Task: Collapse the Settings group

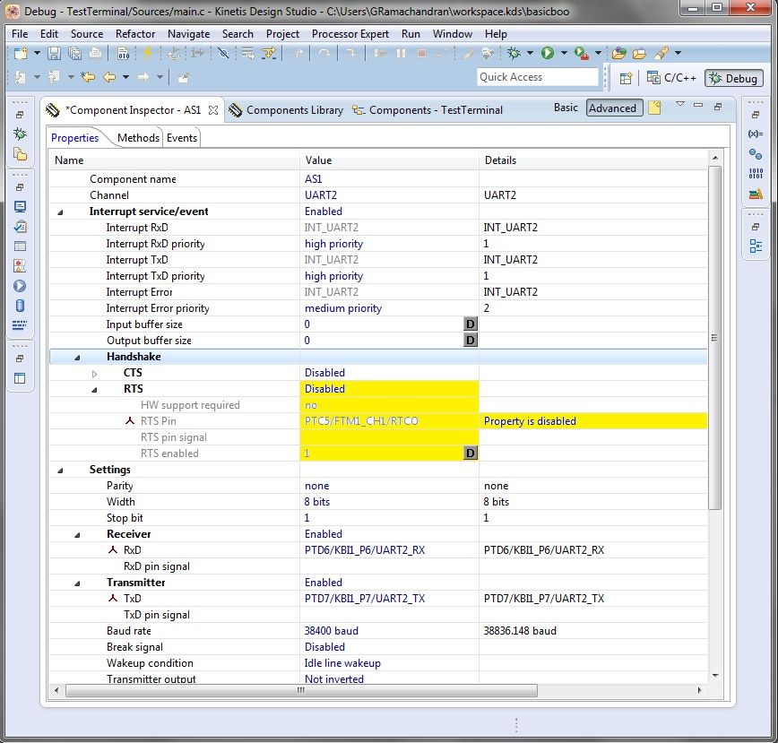Action: click(61, 471)
